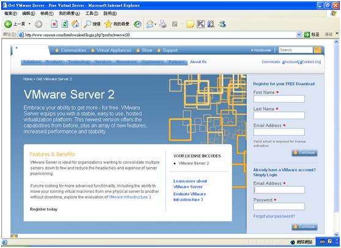This screenshot has height=248, width=341.
Task: Go to the Home page icon
Action: coord(75,24)
